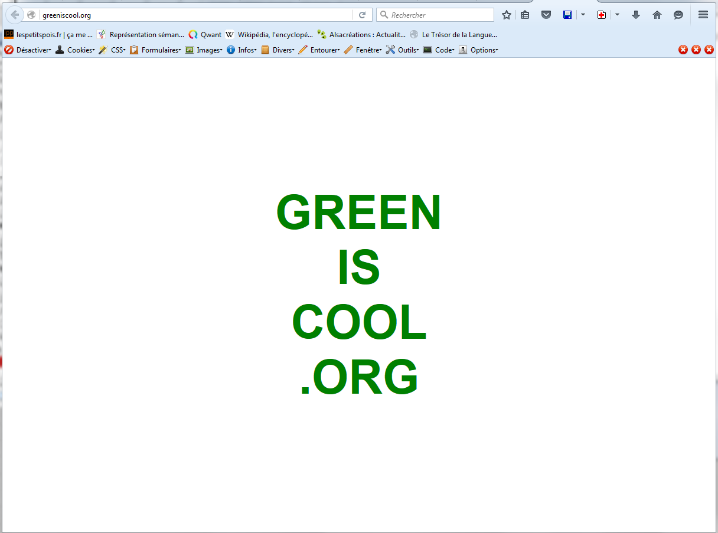The width and height of the screenshot is (718, 533).
Task: Click the smiley face feedback icon
Action: pos(678,15)
